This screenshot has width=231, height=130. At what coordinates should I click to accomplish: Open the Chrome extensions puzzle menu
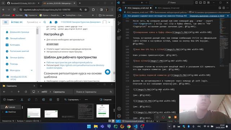[93, 10]
